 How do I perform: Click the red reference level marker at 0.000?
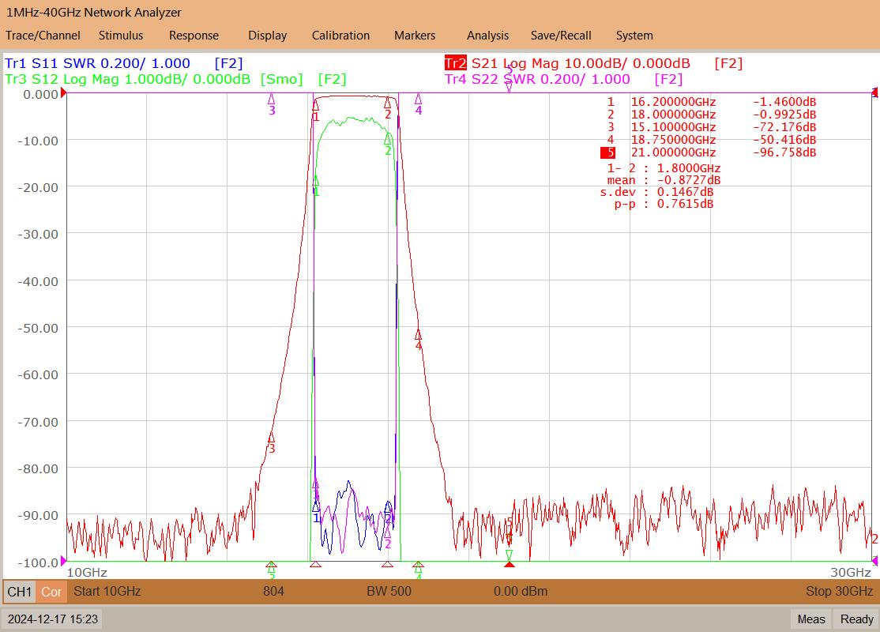click(x=63, y=92)
